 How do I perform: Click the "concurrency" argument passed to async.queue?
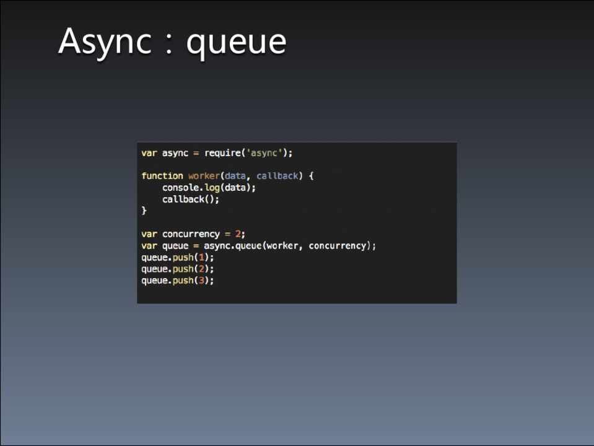338,246
